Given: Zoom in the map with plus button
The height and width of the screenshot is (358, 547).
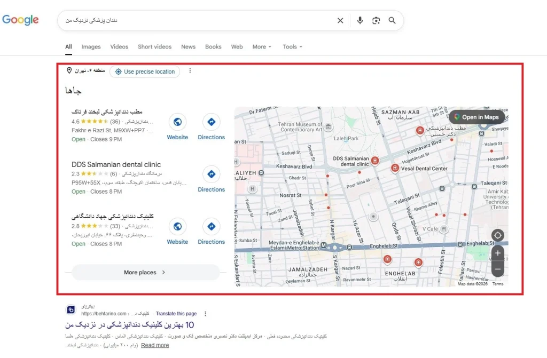Looking at the screenshot, I should pos(498,253).
